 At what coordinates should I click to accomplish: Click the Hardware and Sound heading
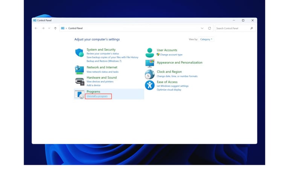(x=102, y=77)
